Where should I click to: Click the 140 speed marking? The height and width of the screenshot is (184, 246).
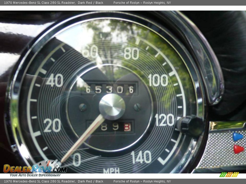[141, 157]
